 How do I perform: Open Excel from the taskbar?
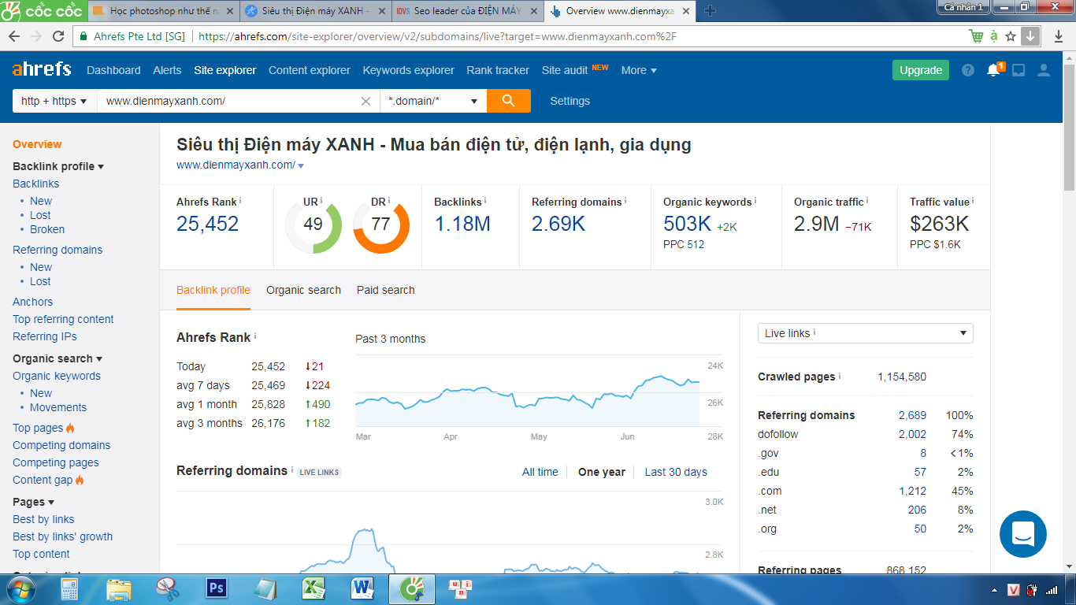[x=314, y=588]
